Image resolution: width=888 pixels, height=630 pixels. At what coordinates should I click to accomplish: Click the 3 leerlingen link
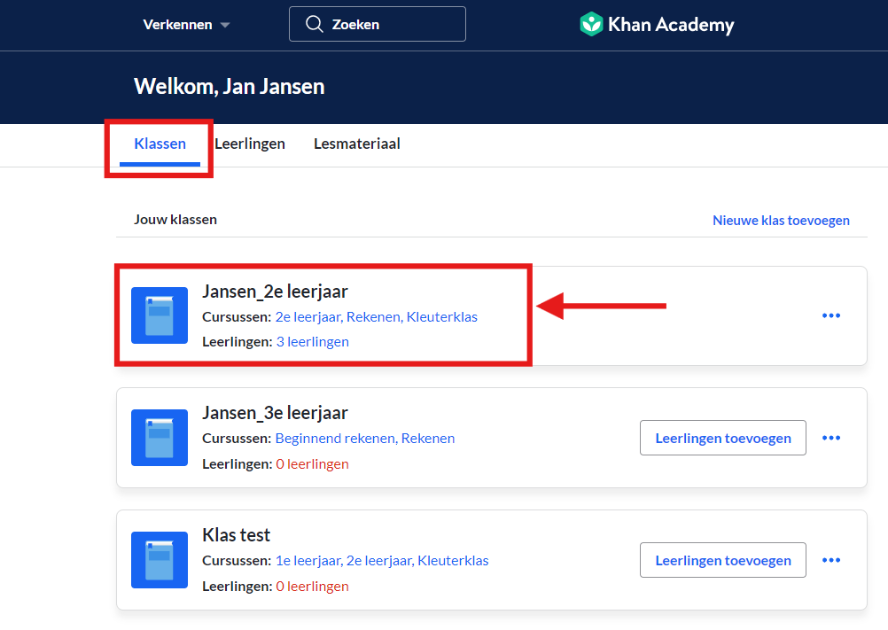(x=312, y=342)
